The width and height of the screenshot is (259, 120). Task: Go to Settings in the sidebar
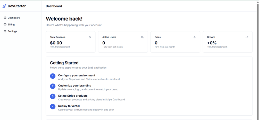[21, 31]
